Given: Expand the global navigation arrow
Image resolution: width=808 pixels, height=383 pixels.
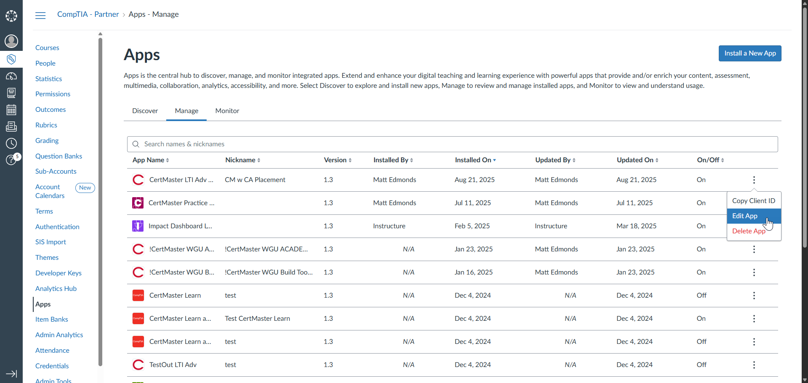Looking at the screenshot, I should (11, 374).
